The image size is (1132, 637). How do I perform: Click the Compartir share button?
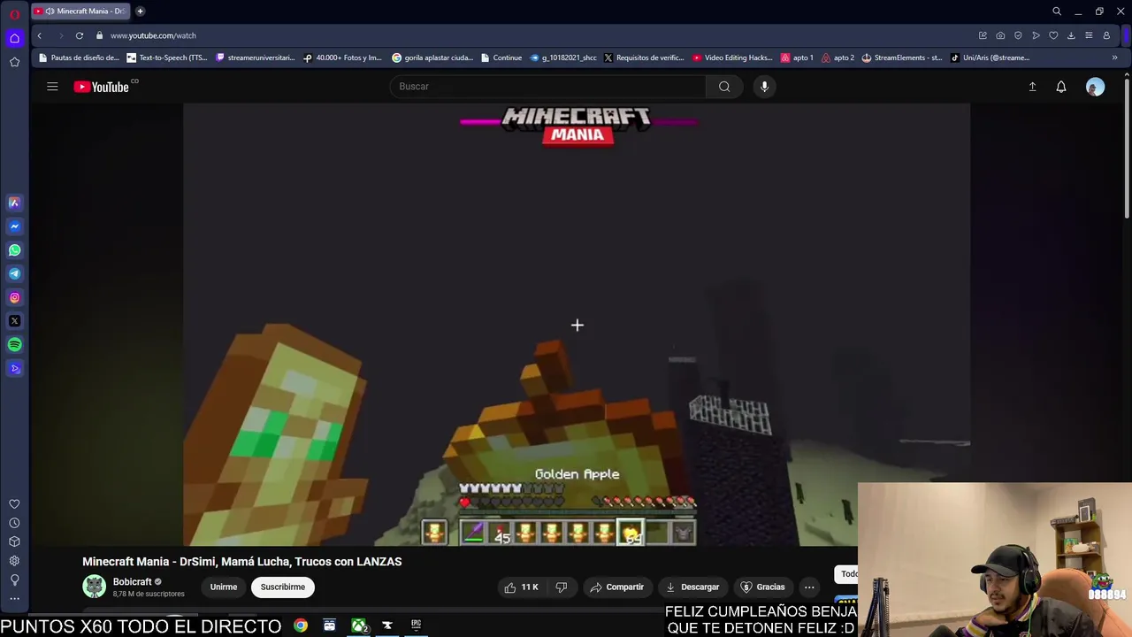[616, 587]
